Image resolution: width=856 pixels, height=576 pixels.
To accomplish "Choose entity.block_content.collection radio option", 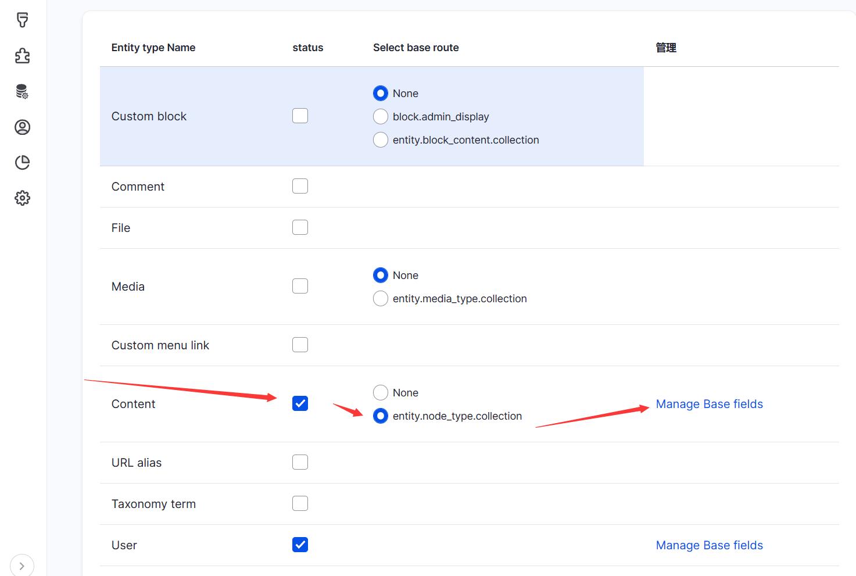I will (x=381, y=140).
